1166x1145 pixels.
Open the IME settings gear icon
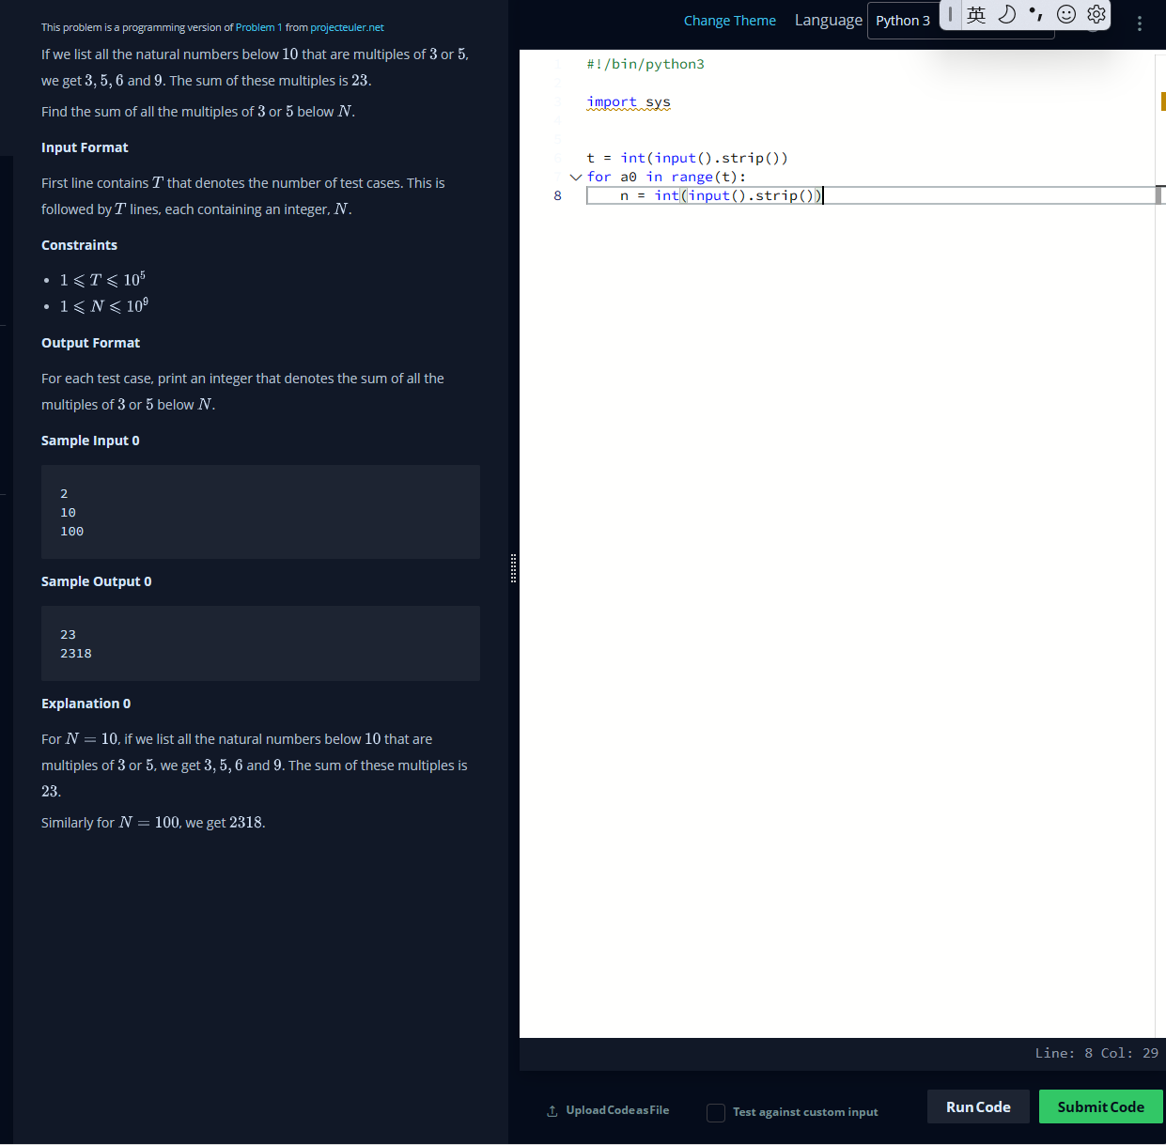tap(1096, 14)
